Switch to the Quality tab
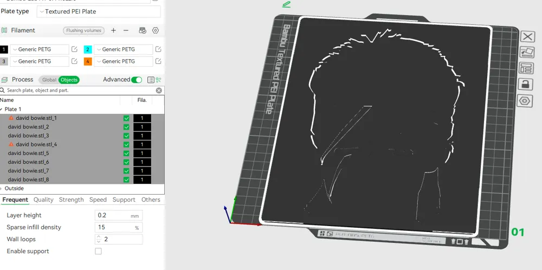 tap(43, 200)
